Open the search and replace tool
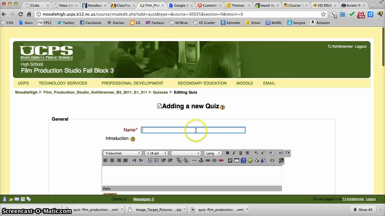The width and height of the screenshot is (385, 216). point(263,160)
